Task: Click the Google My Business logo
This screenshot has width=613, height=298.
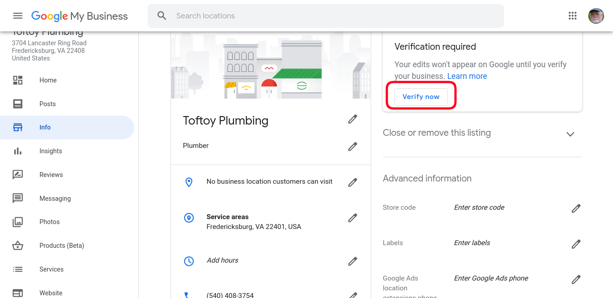Action: click(x=79, y=16)
